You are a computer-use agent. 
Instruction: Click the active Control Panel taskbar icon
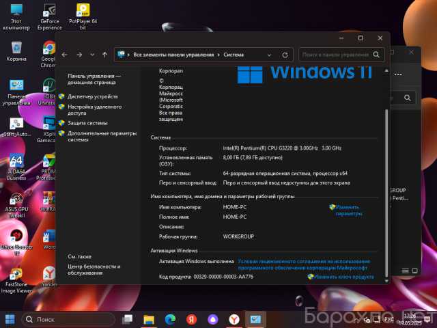click(255, 319)
